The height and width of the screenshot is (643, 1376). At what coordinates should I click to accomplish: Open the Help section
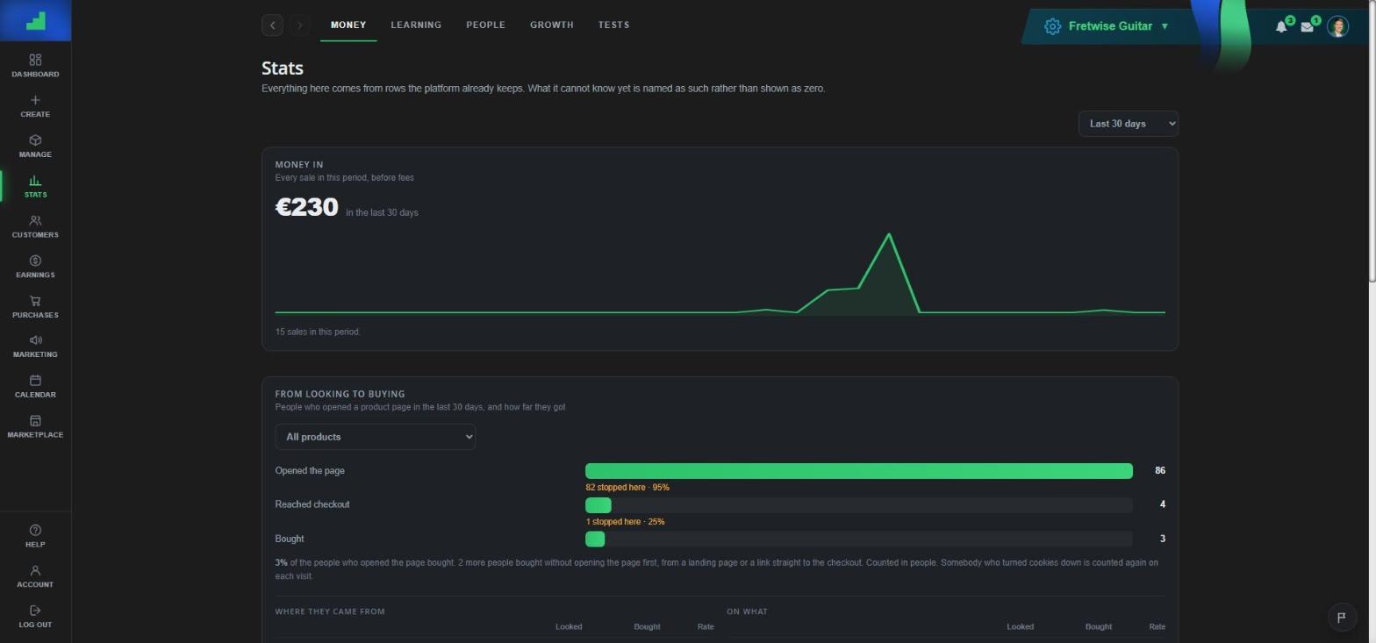click(35, 536)
